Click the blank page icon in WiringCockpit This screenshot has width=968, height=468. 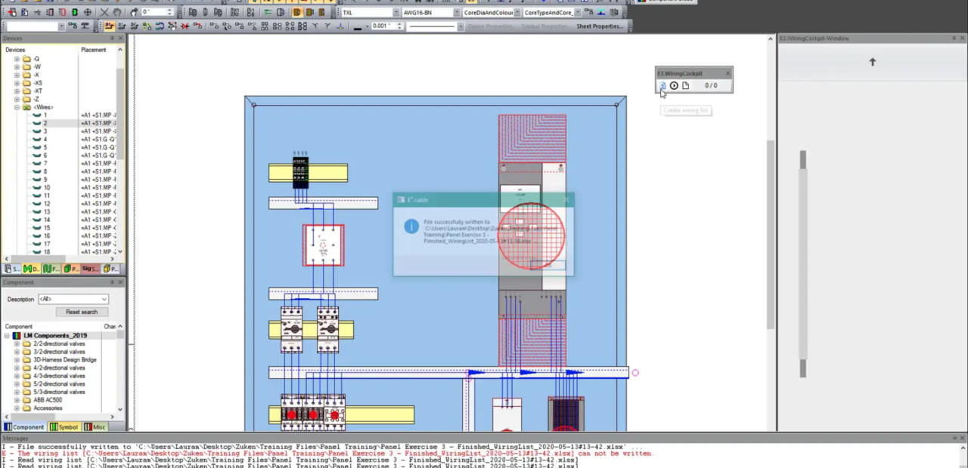pyautogui.click(x=685, y=86)
